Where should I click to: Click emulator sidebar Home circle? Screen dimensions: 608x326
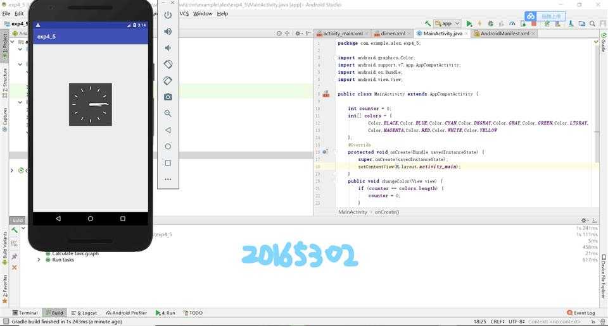168,146
